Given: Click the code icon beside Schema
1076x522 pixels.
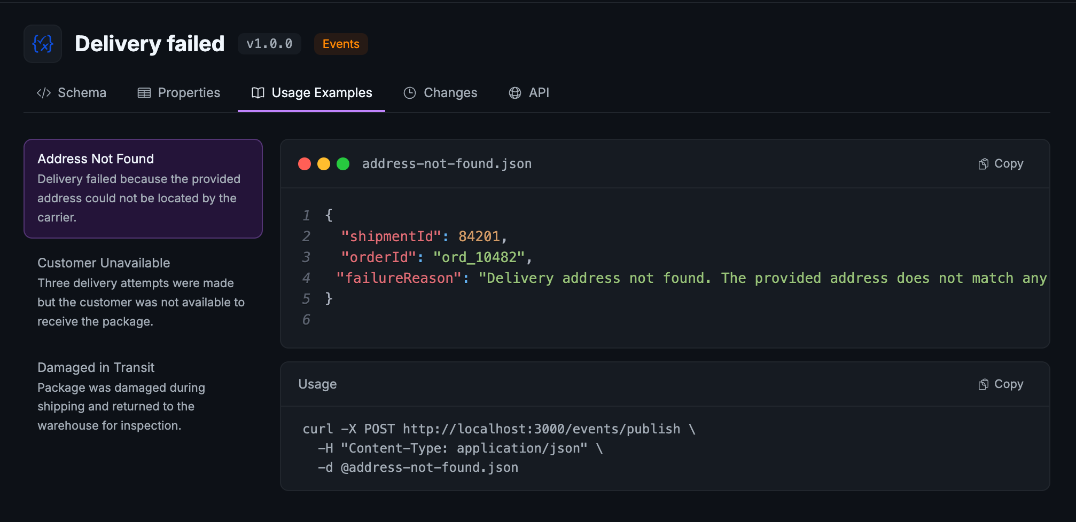Looking at the screenshot, I should [x=44, y=92].
